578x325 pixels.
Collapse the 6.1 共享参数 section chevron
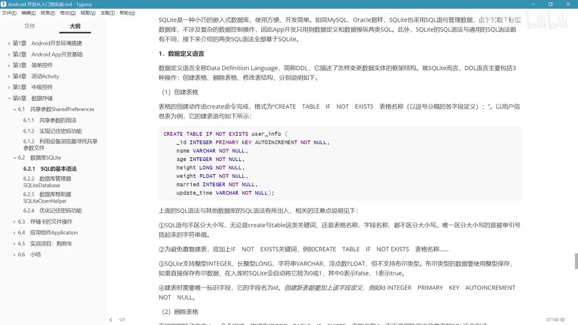pos(14,109)
